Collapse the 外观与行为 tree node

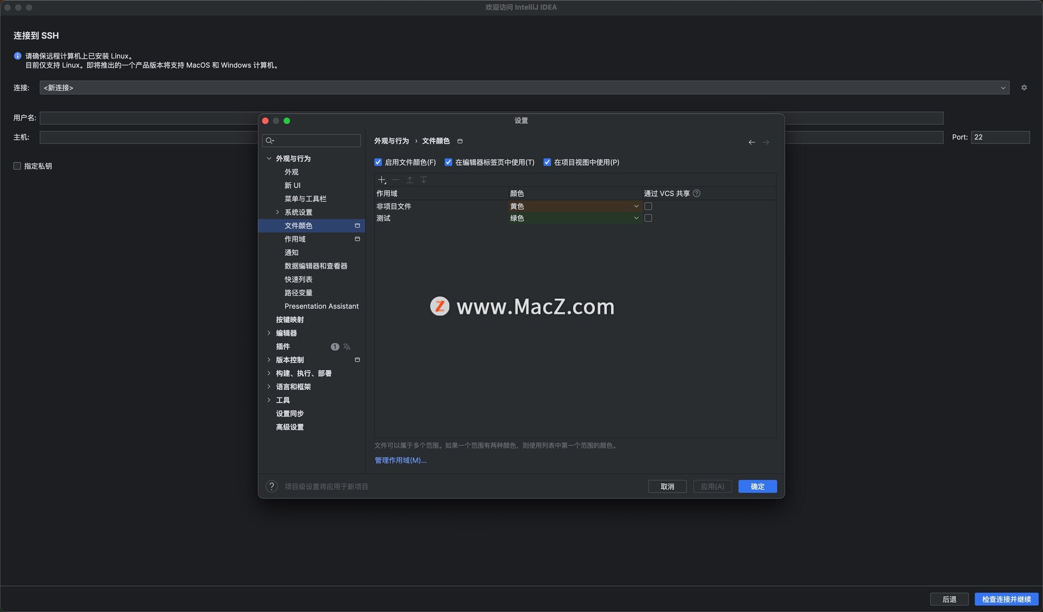point(269,159)
